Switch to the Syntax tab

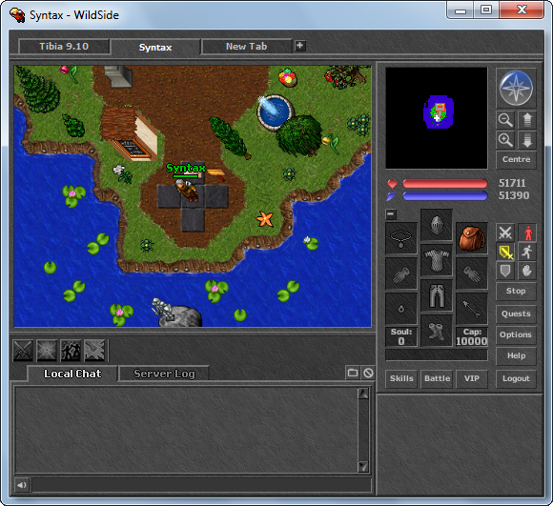coord(155,47)
